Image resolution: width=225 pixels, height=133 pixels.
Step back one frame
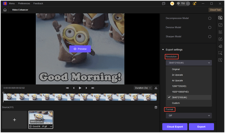[x=74, y=88]
